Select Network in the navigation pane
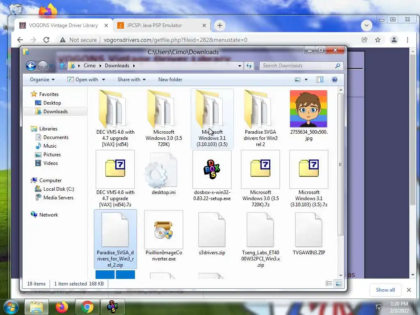This screenshot has height=315, width=420. click(x=48, y=215)
